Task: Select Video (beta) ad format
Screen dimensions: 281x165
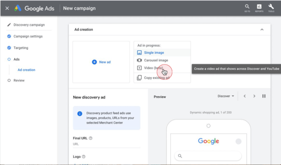Action: (153, 68)
